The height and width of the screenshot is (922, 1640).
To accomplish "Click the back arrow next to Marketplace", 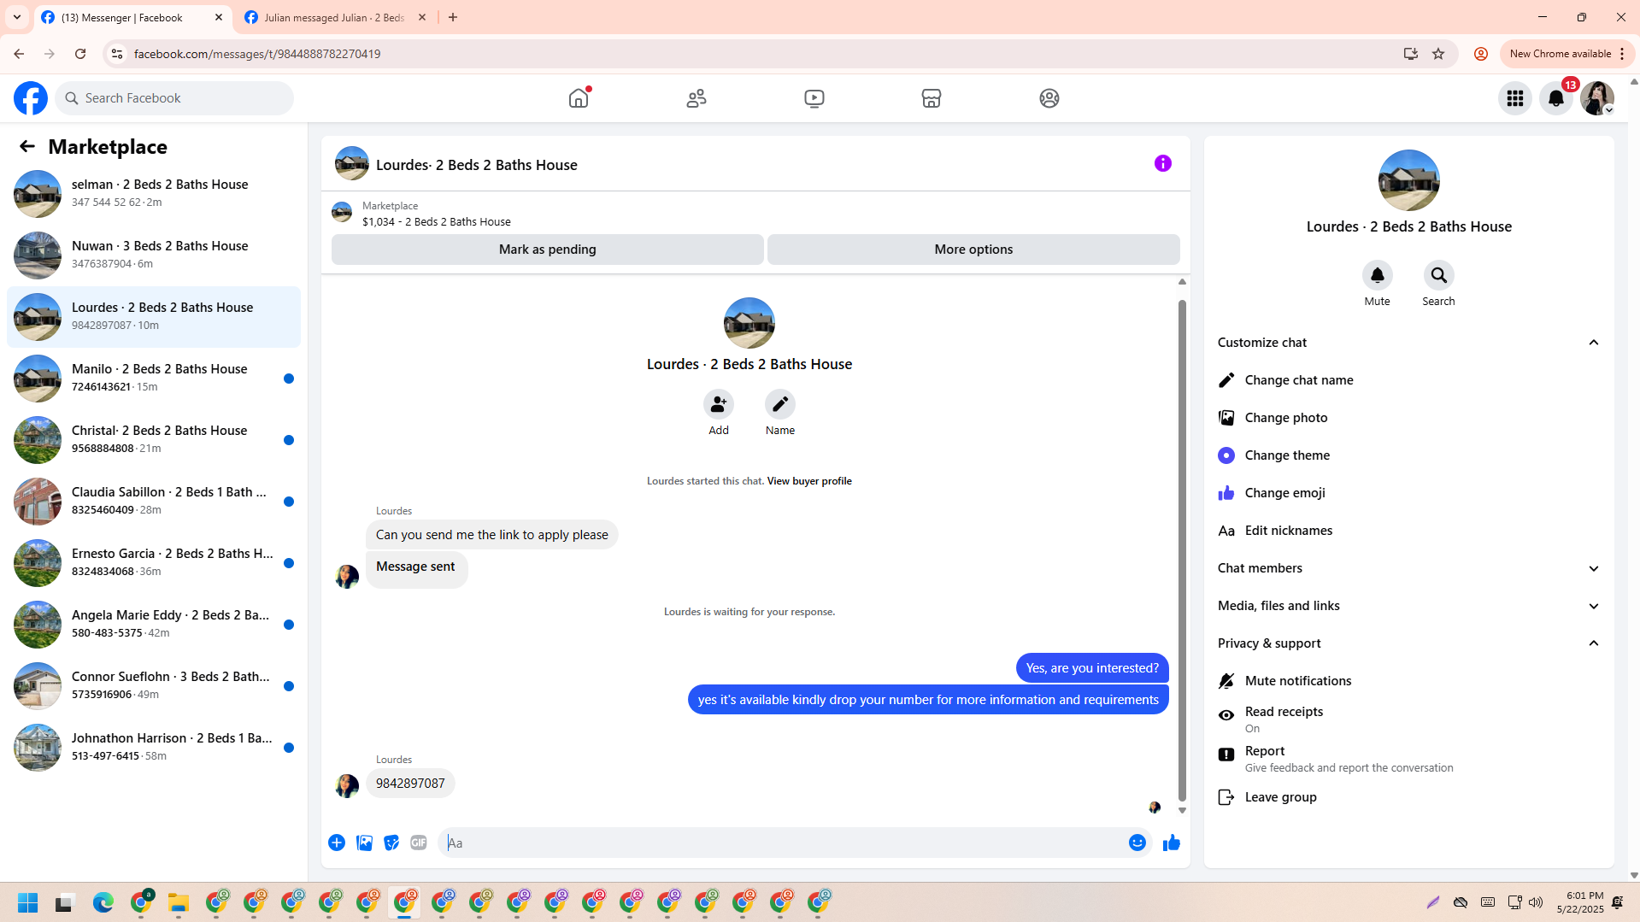I will coord(27,147).
